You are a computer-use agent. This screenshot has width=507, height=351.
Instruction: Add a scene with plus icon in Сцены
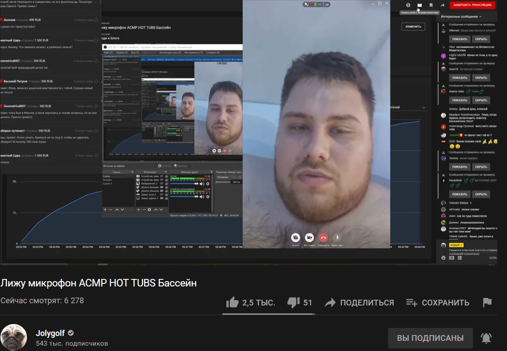pos(105,210)
